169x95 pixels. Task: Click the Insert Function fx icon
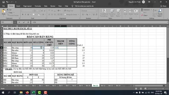[x=28, y=22]
